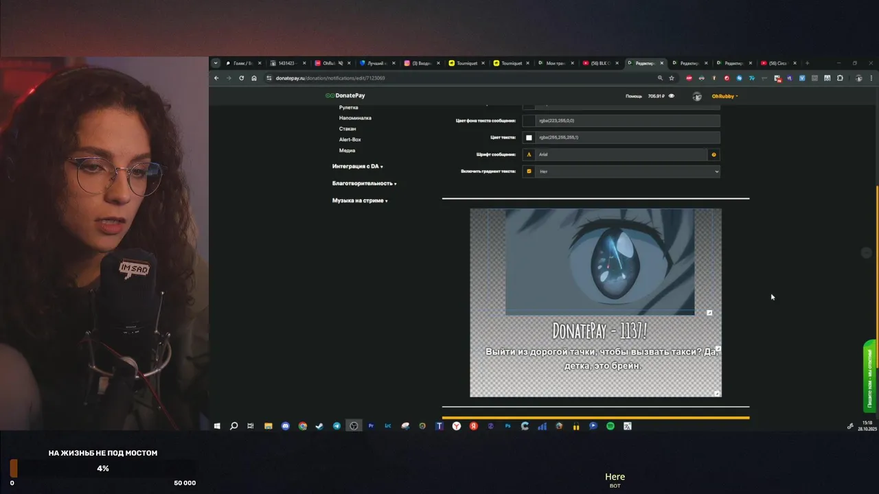879x494 pixels.
Task: Open the Chrome three-dot menu
Action: [x=871, y=78]
